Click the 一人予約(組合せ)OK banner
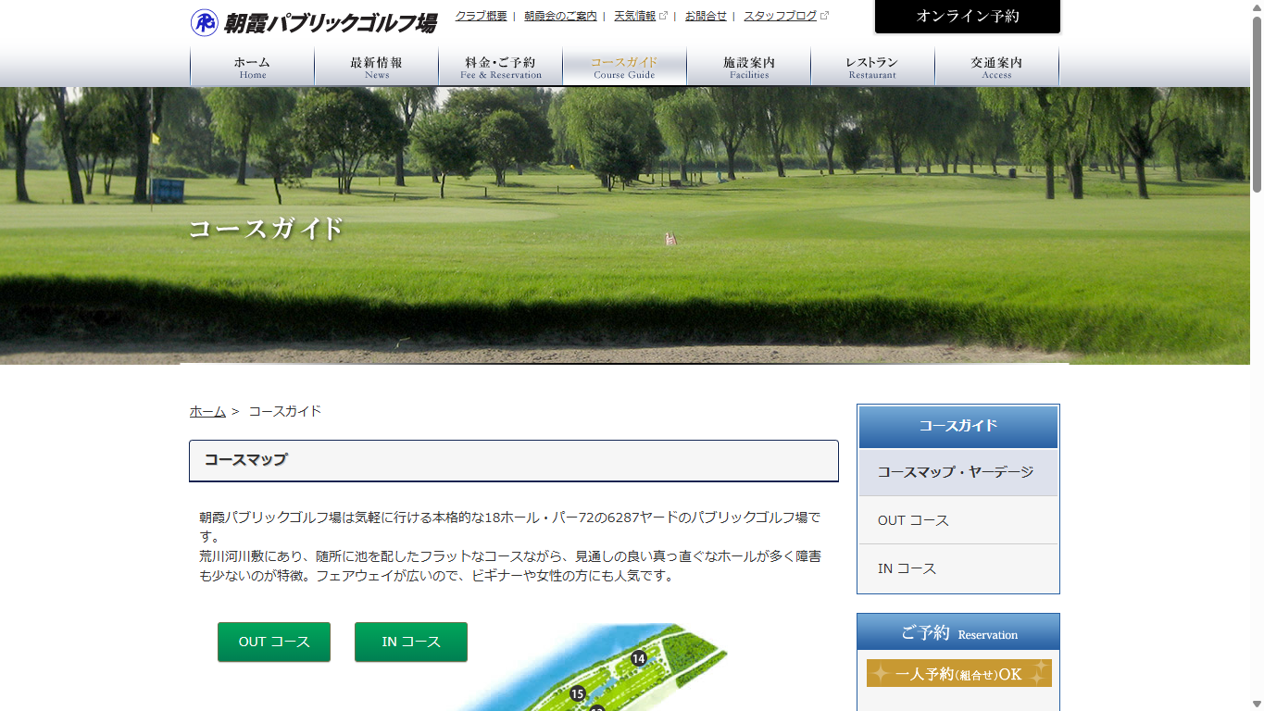Screen dimensions: 1264x711 click(958, 673)
